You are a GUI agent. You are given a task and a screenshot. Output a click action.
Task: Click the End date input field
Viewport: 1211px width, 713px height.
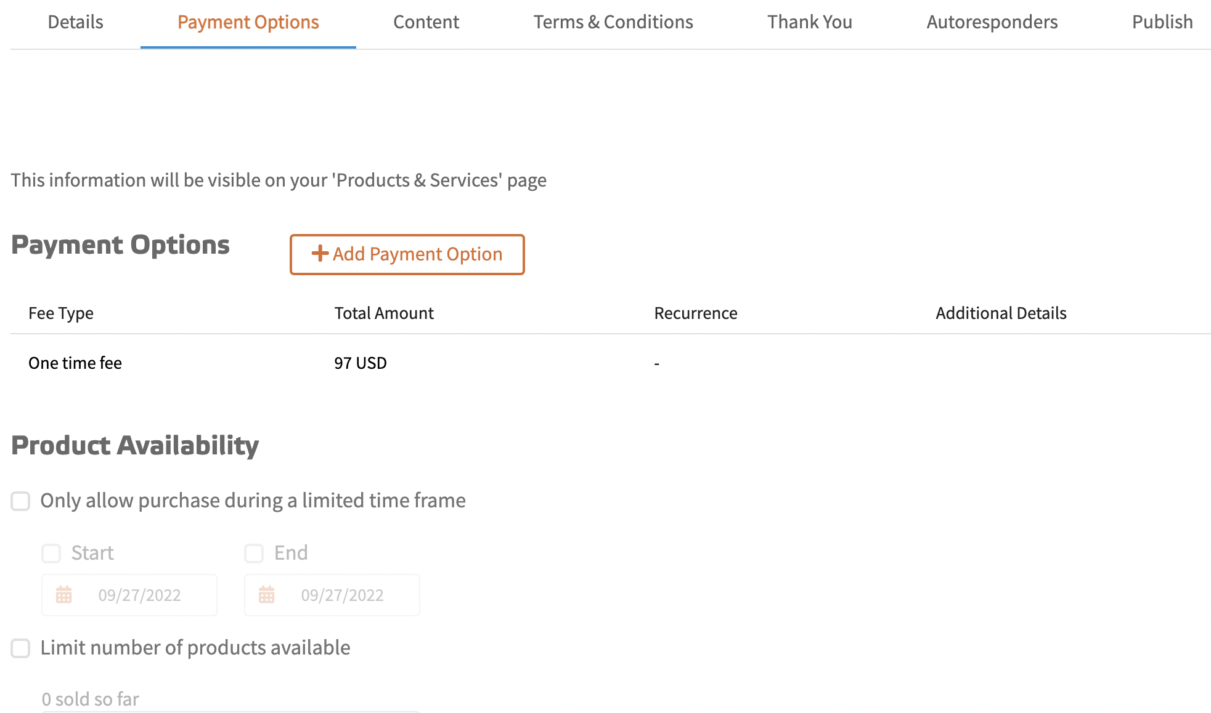[343, 595]
